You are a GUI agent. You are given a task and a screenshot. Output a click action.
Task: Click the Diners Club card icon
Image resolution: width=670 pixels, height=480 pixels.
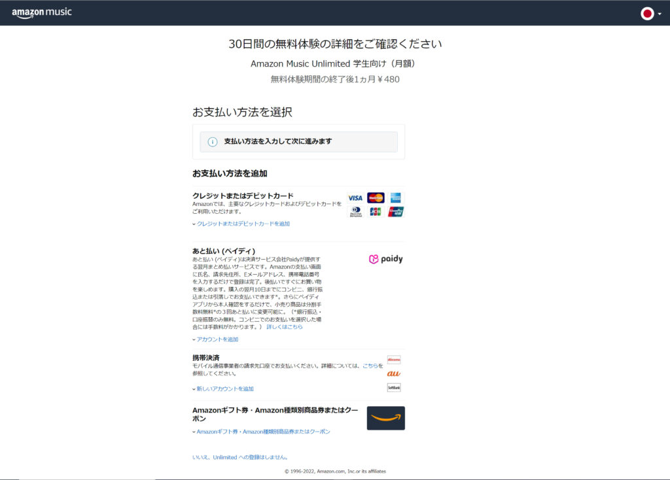[355, 212]
